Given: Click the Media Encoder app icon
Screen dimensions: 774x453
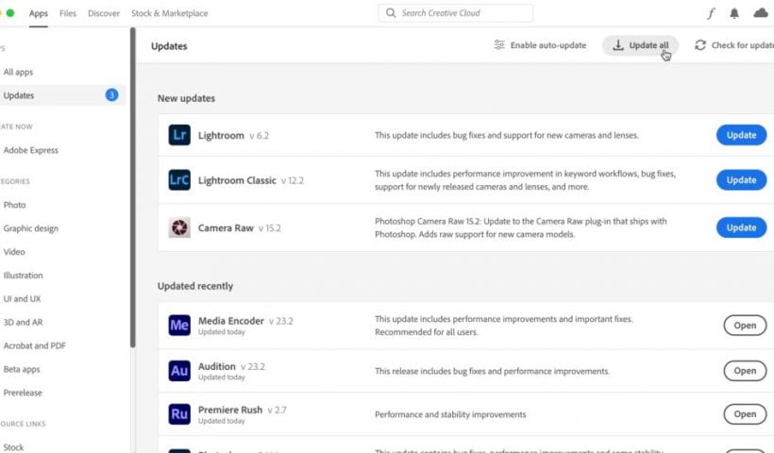Looking at the screenshot, I should (179, 326).
